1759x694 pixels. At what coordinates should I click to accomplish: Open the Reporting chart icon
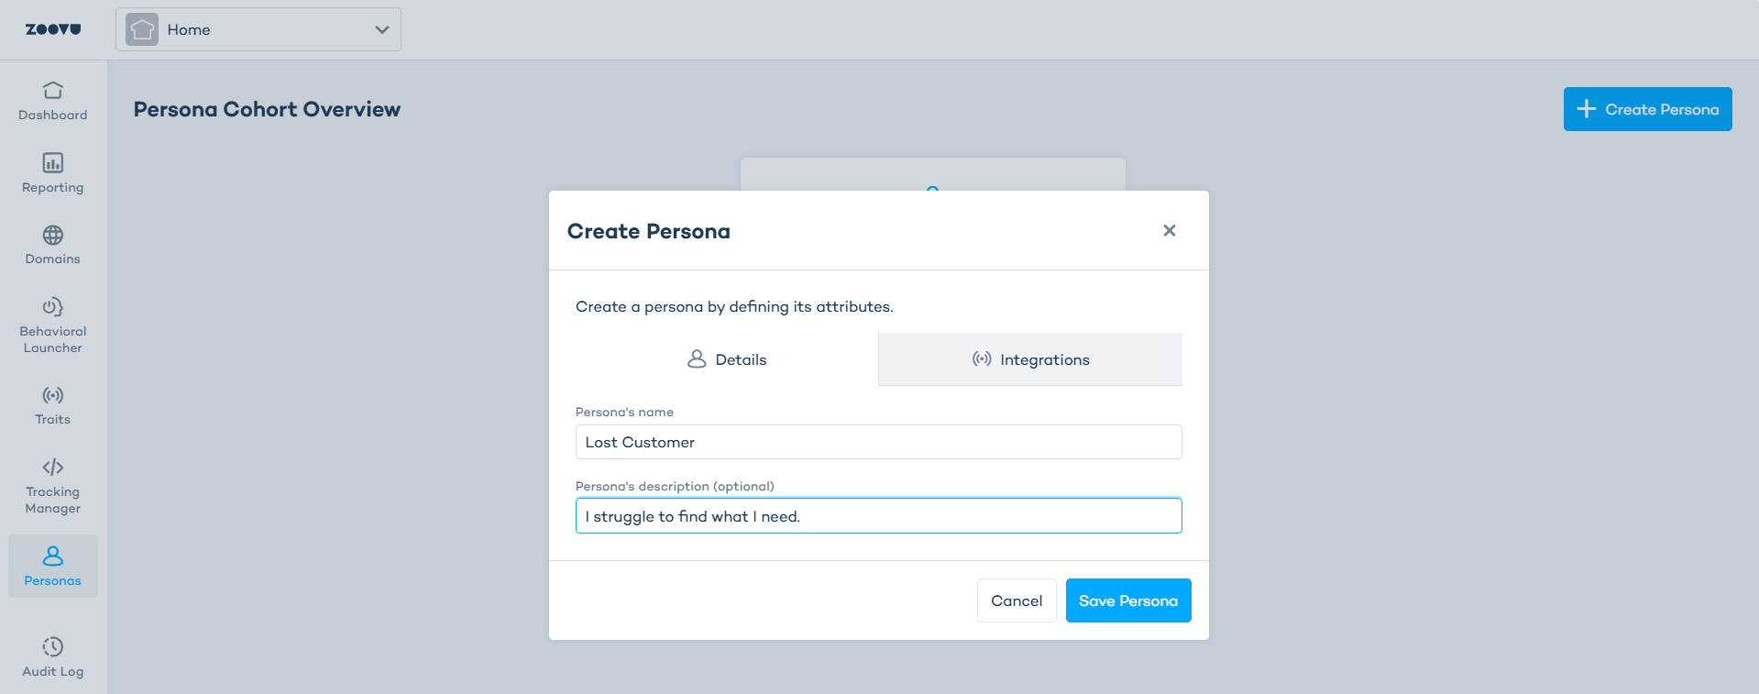pyautogui.click(x=53, y=163)
